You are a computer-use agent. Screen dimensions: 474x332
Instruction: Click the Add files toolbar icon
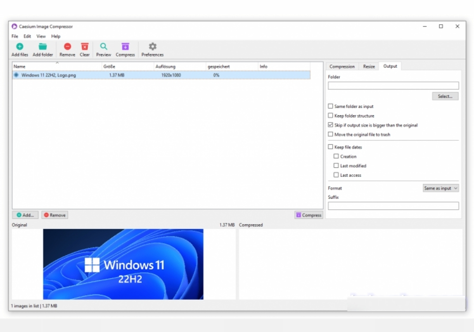(x=19, y=46)
